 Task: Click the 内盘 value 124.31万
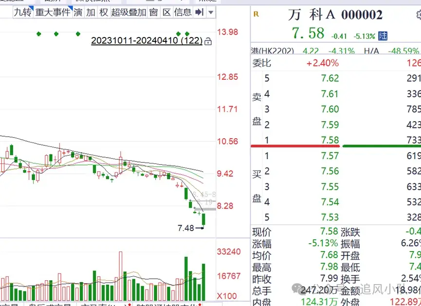pos(319,302)
